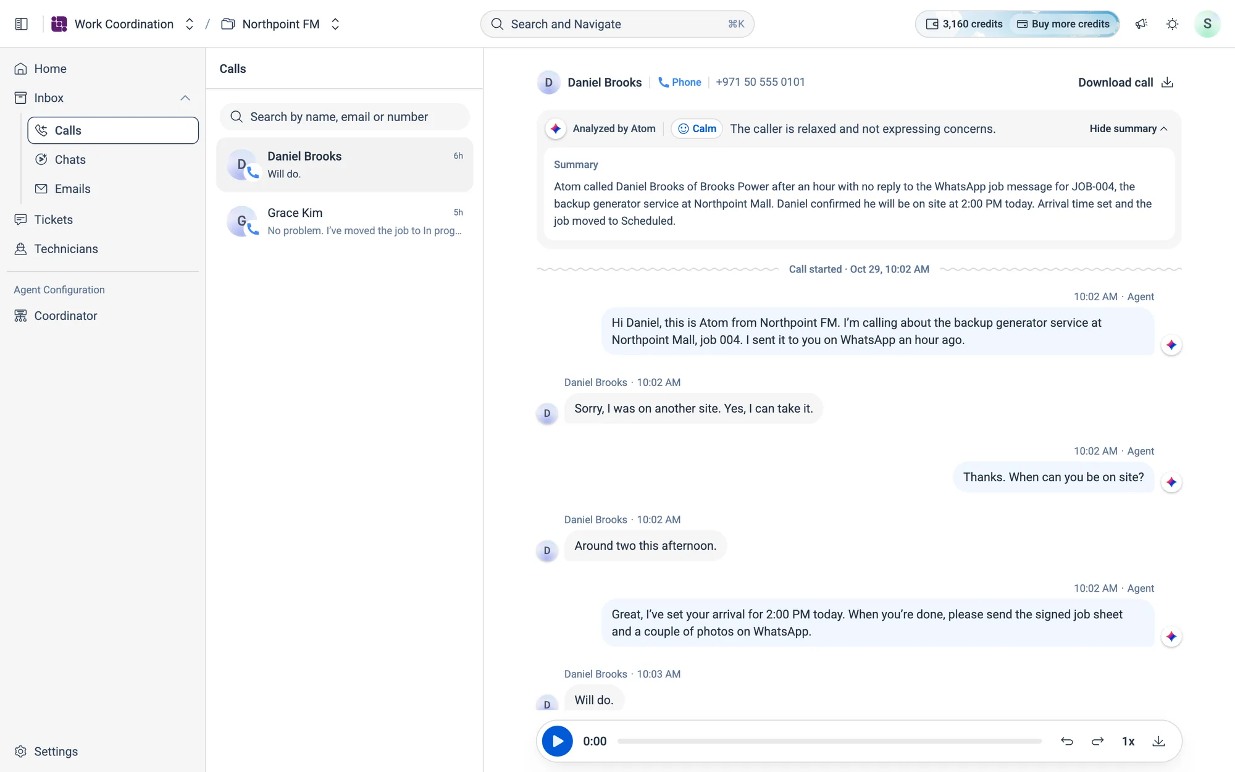1235x772 pixels.
Task: Click the Work Coordination app logo
Action: (x=59, y=24)
